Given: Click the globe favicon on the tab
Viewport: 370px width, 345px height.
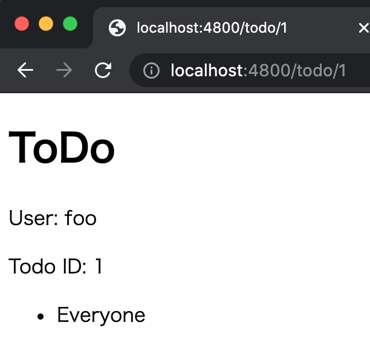Looking at the screenshot, I should pos(117,28).
